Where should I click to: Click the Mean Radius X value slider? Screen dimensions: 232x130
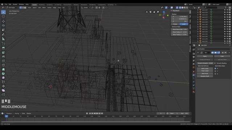(180, 32)
